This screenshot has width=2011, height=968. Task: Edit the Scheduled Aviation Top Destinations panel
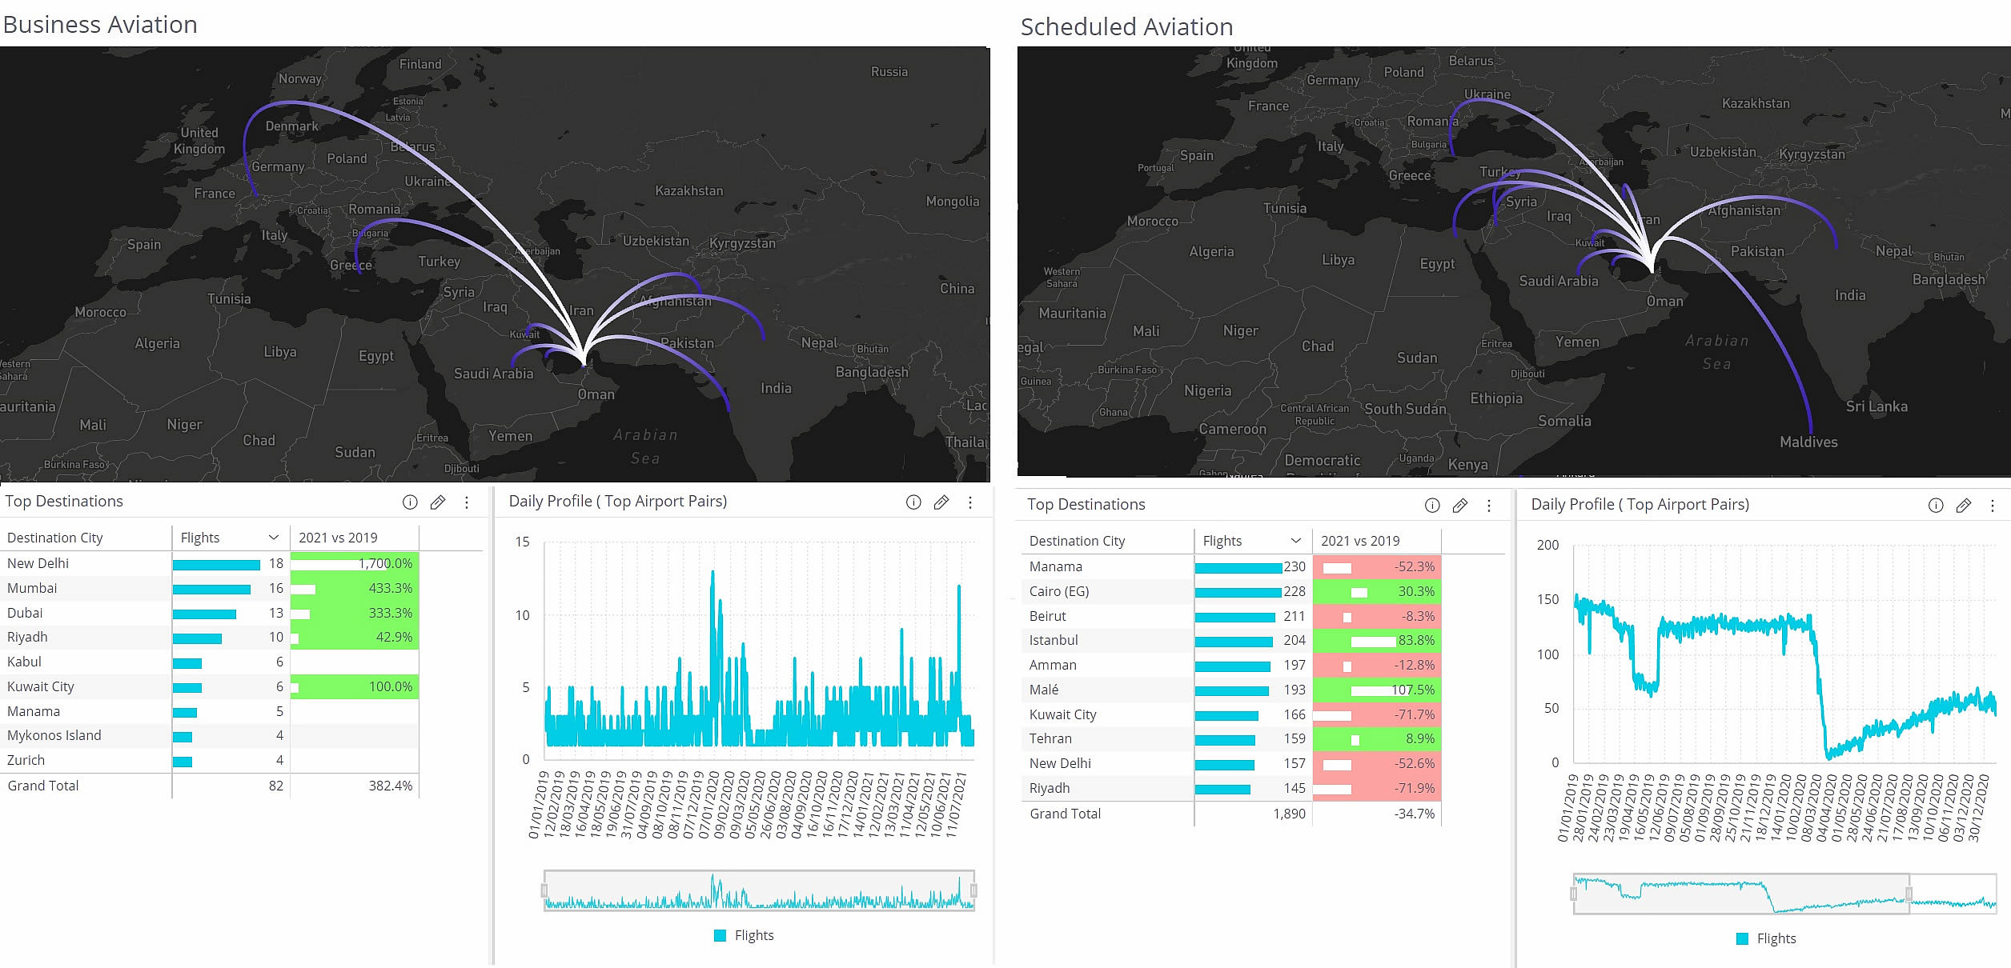tap(1460, 506)
